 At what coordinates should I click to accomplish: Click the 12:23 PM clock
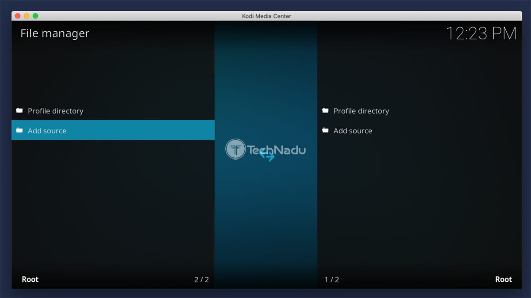(481, 34)
